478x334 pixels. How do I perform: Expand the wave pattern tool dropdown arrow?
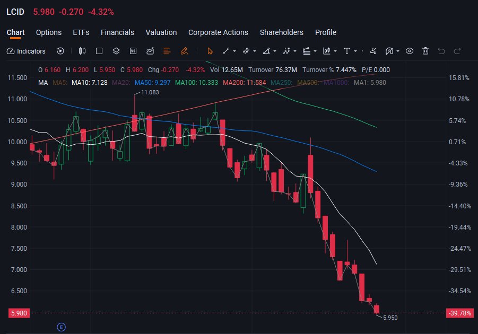[x=295, y=51]
